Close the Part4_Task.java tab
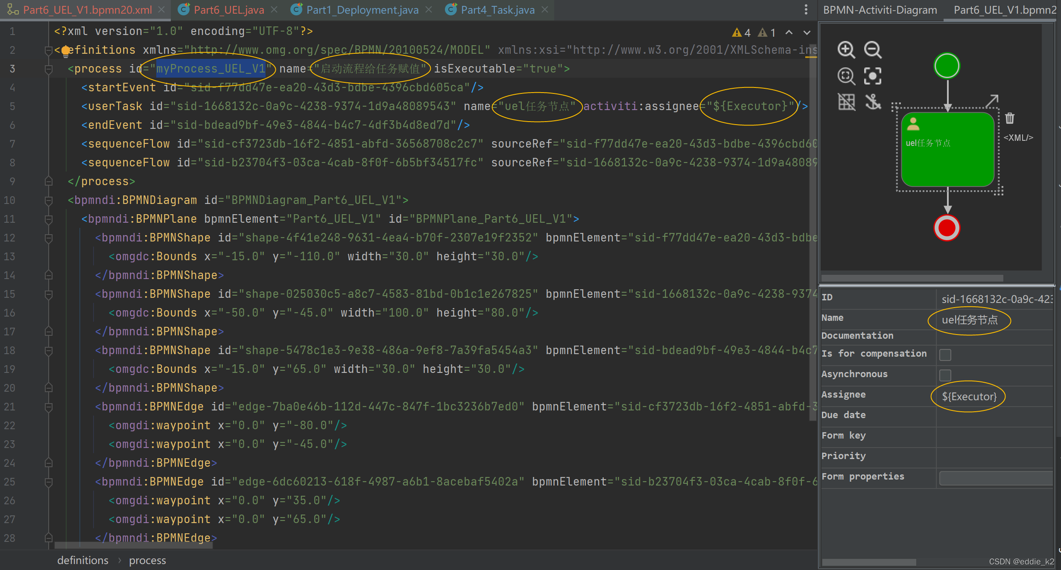The width and height of the screenshot is (1061, 570). 545,9
